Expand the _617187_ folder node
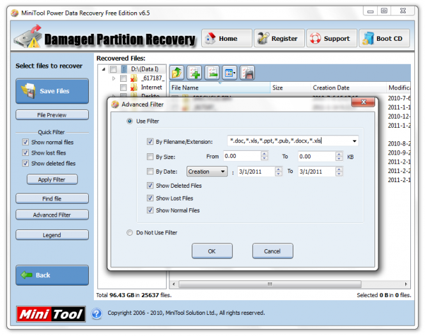The image size is (425, 336). click(114, 79)
